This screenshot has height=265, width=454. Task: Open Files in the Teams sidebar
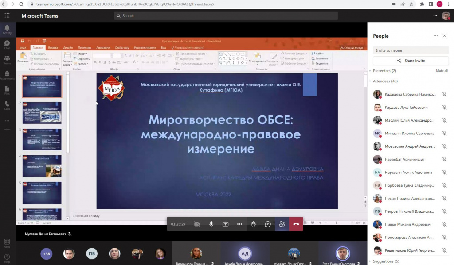pos(7,90)
